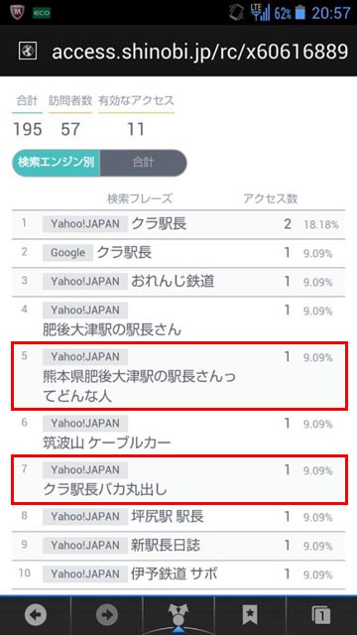Open the tabs counter icon

(321, 616)
